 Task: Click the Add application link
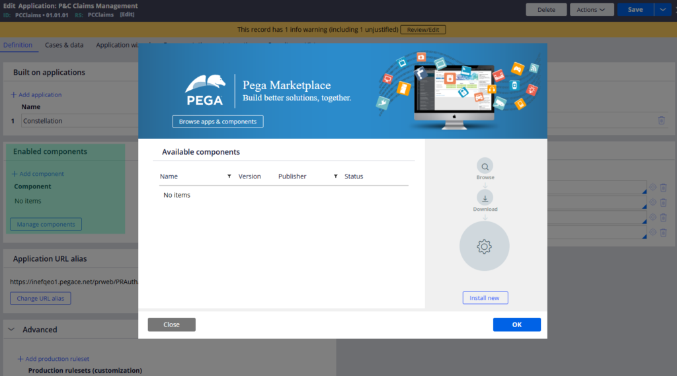[x=36, y=94]
